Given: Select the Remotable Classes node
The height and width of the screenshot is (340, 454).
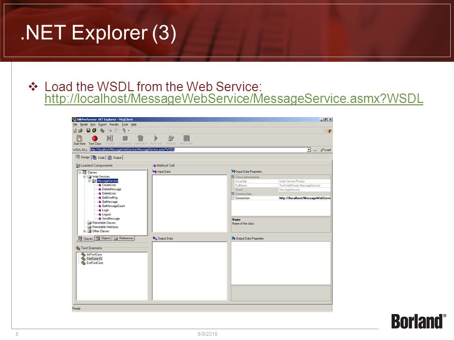Looking at the screenshot, I should tap(104, 223).
